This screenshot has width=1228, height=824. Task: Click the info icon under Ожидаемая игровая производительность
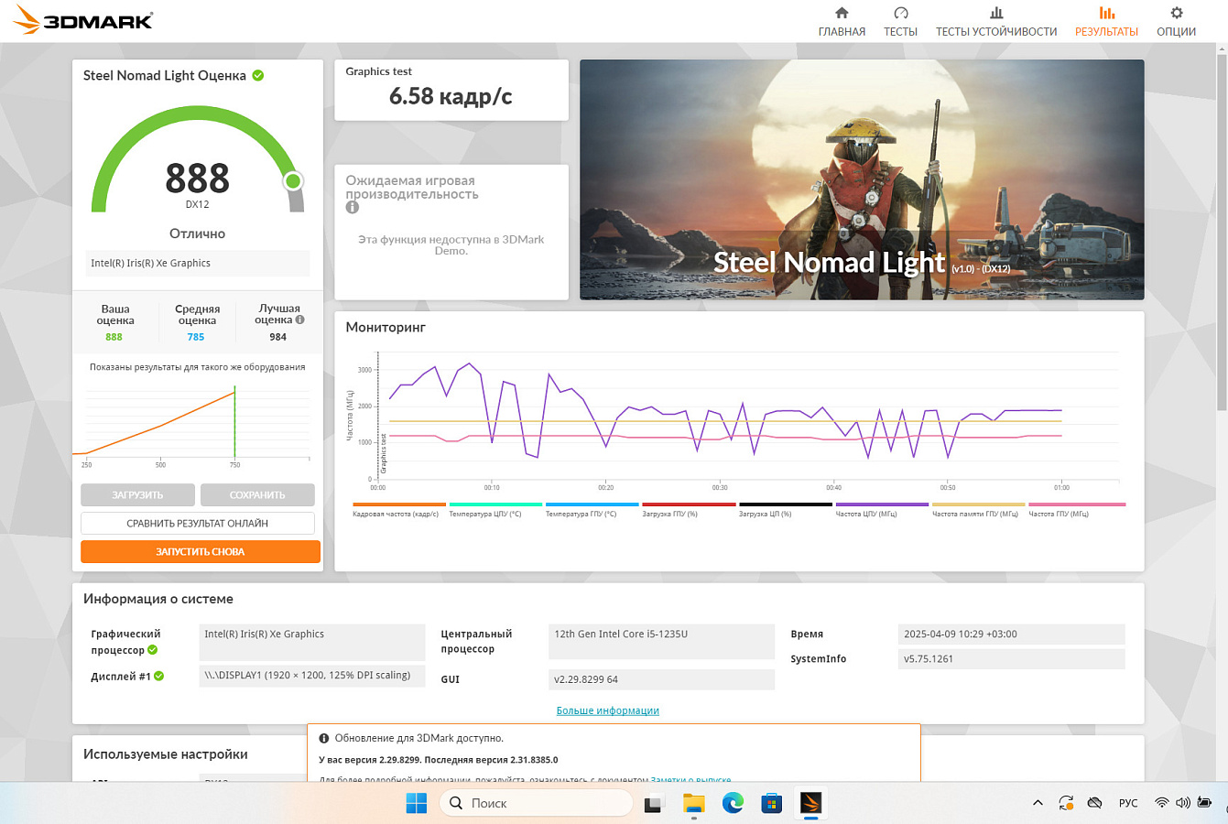coord(353,208)
